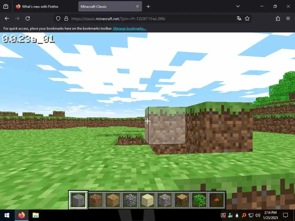Go back with the browser back arrow
Image resolution: width=295 pixels, height=221 pixels.
(x=7, y=18)
